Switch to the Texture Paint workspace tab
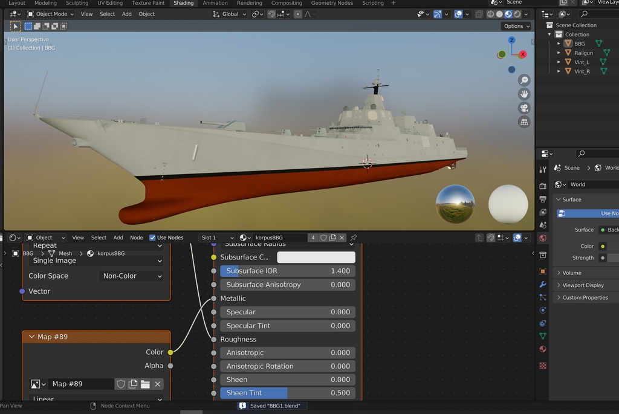The height and width of the screenshot is (414, 619). pos(148,3)
